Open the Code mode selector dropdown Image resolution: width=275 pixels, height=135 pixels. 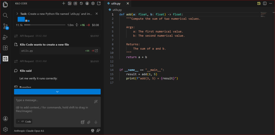pyautogui.click(x=24, y=122)
